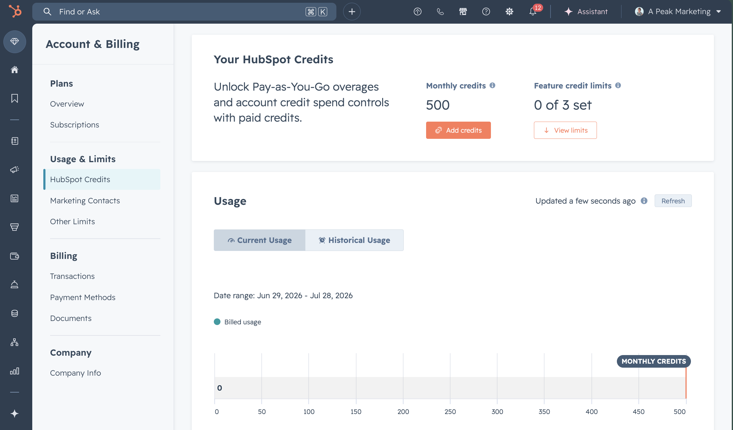Open the Breeze Assistant
Screen dimensions: 733x430
pos(586,12)
